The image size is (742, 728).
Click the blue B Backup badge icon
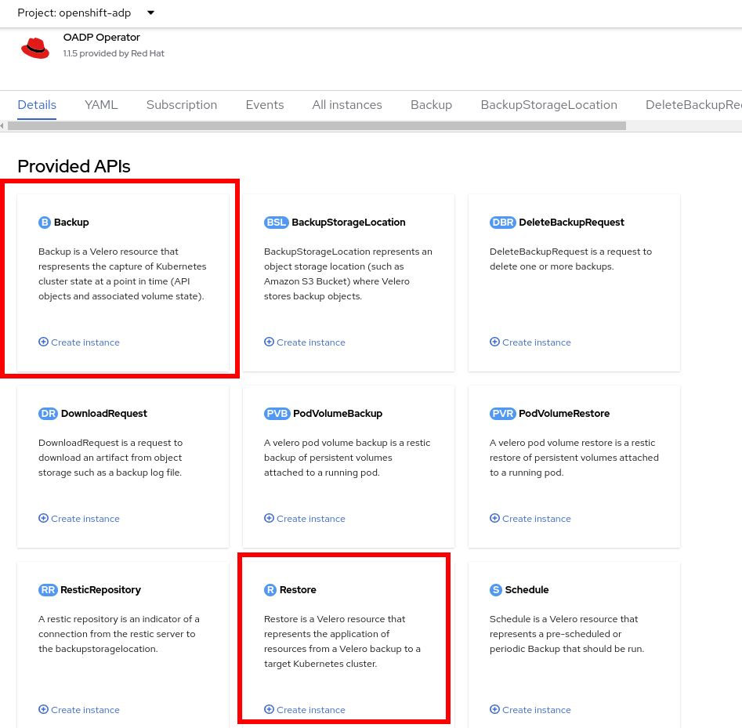[x=45, y=223]
